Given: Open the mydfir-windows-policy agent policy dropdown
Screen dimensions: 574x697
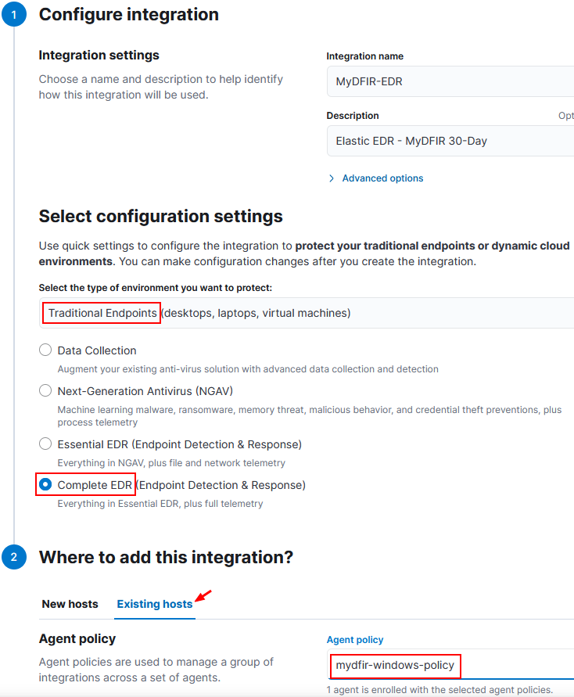Looking at the screenshot, I should 450,665.
